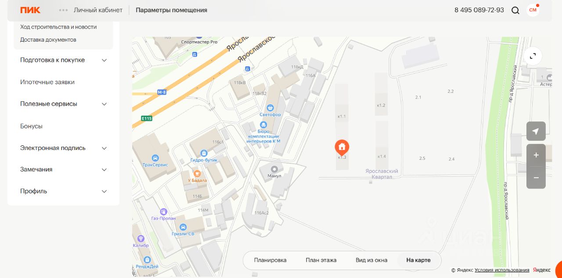Toggle fullscreen map view

533,56
